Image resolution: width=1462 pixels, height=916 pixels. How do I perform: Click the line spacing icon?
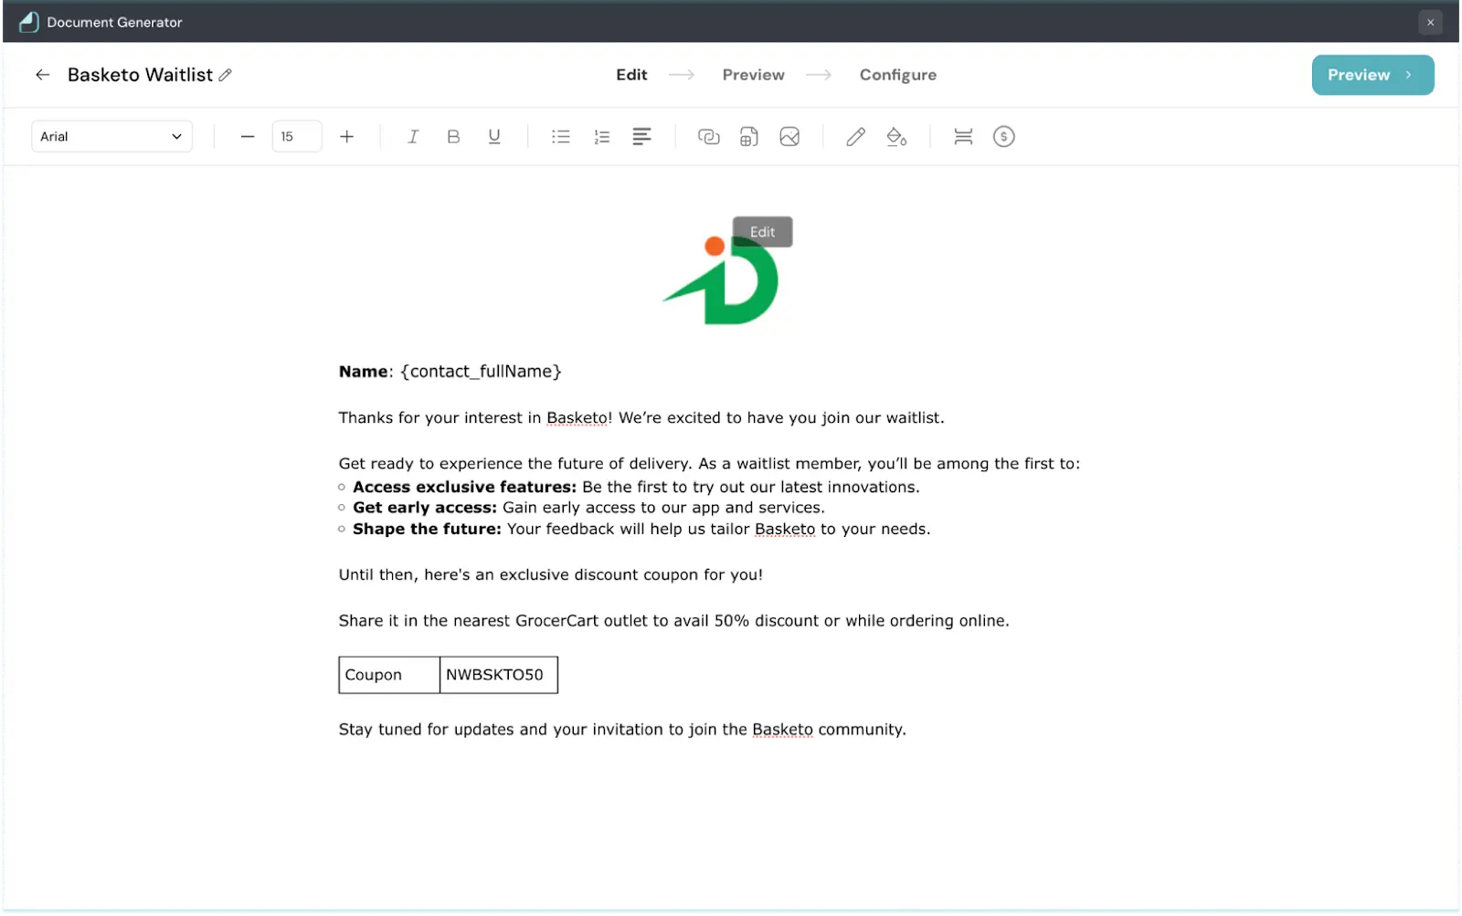point(963,137)
